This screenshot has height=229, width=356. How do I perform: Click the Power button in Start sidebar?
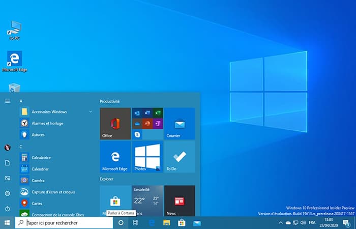[8, 209]
